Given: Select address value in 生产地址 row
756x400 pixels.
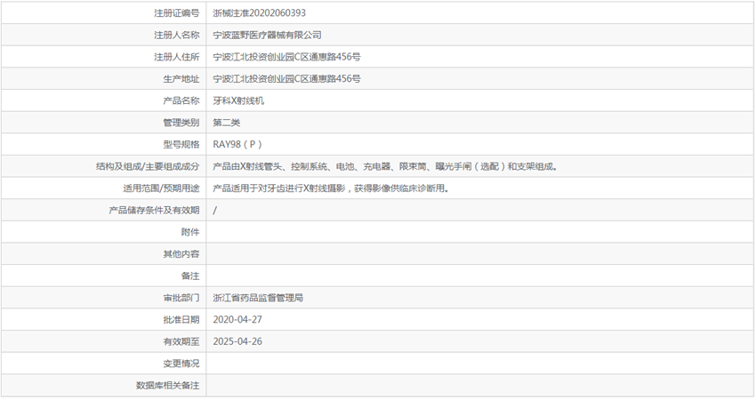Looking at the screenshot, I should coord(287,78).
